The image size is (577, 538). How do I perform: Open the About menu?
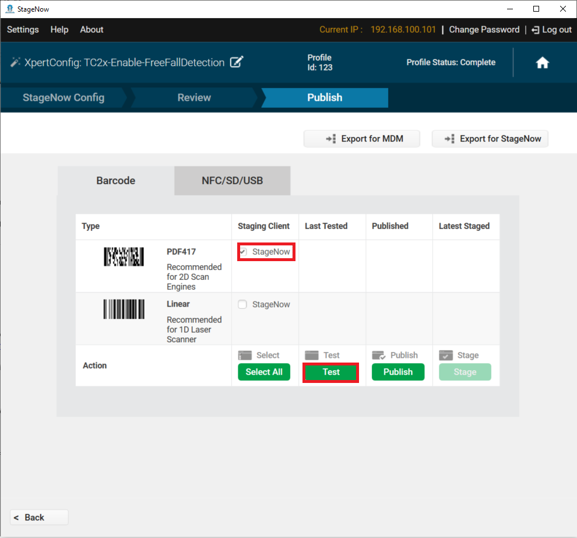(92, 30)
